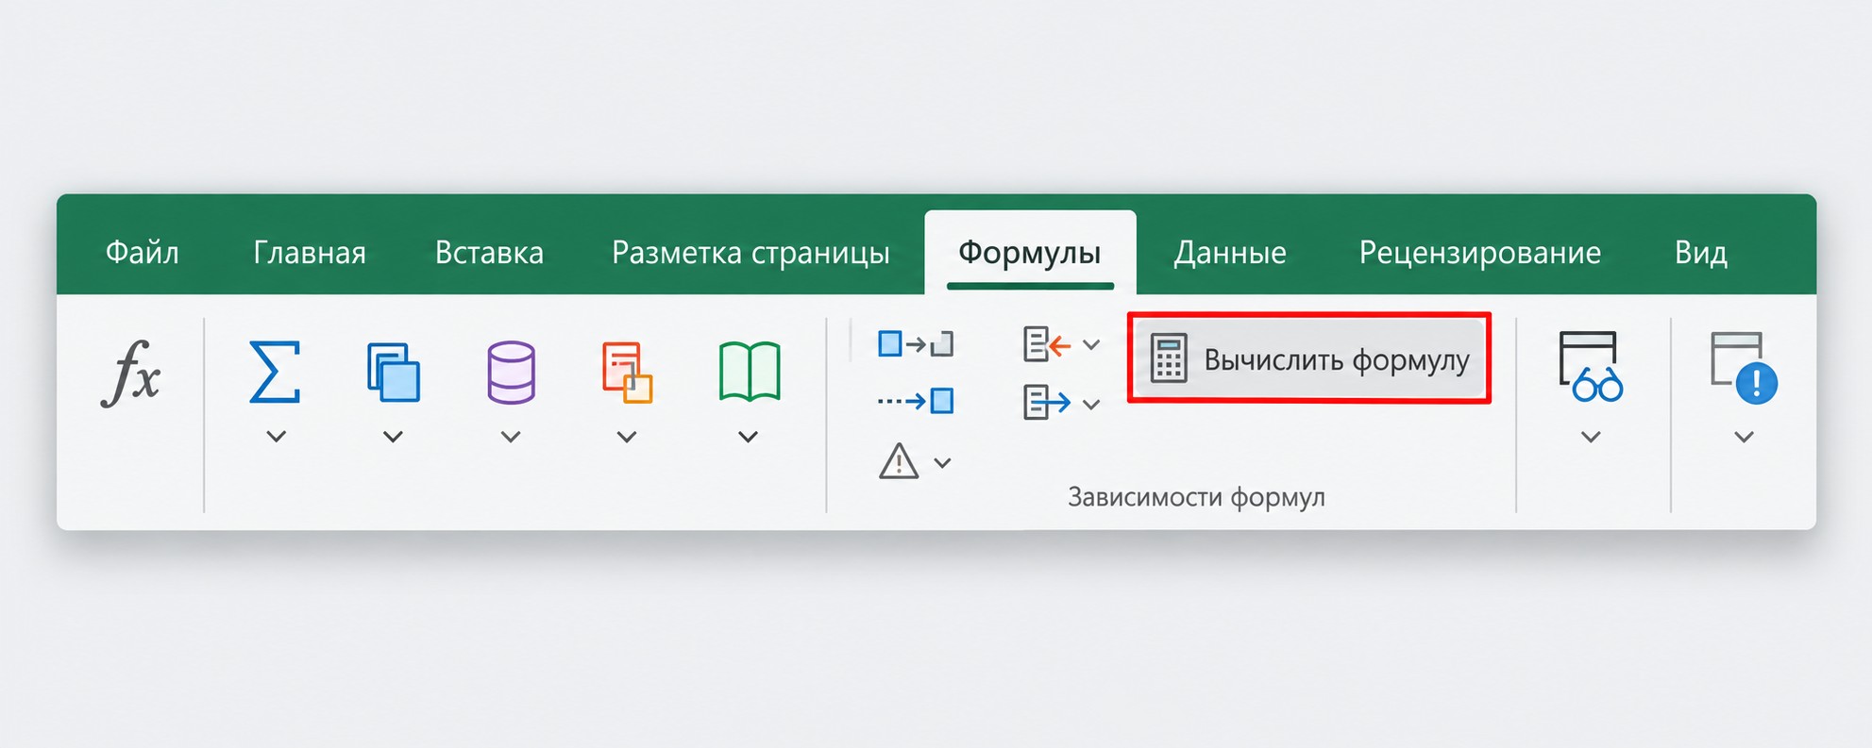Open the Рецензирование tab
Viewport: 1872px width, 748px height.
click(x=1480, y=253)
